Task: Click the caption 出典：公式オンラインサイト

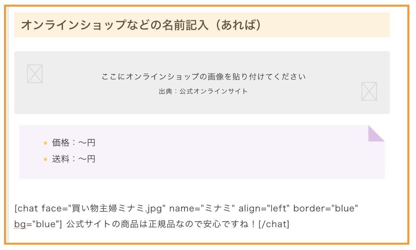Action: 203,91
